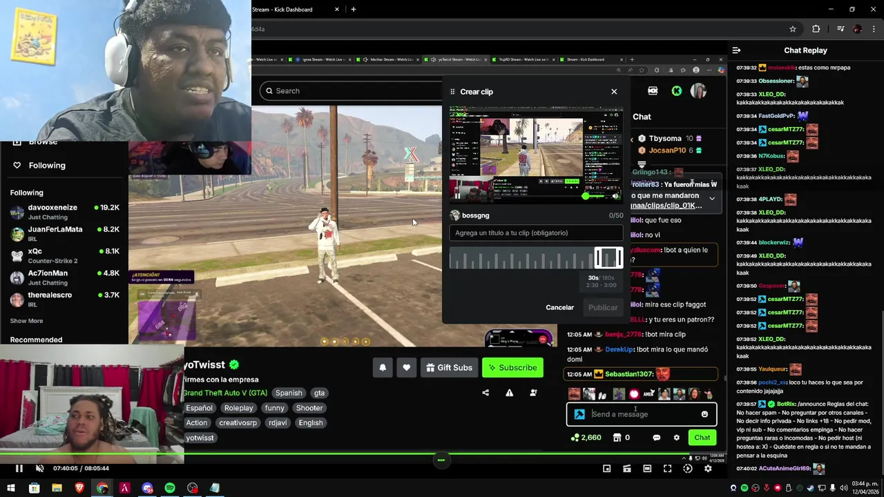This screenshot has height=497, width=884.
Task: Click the clip title input field
Action: [x=536, y=233]
